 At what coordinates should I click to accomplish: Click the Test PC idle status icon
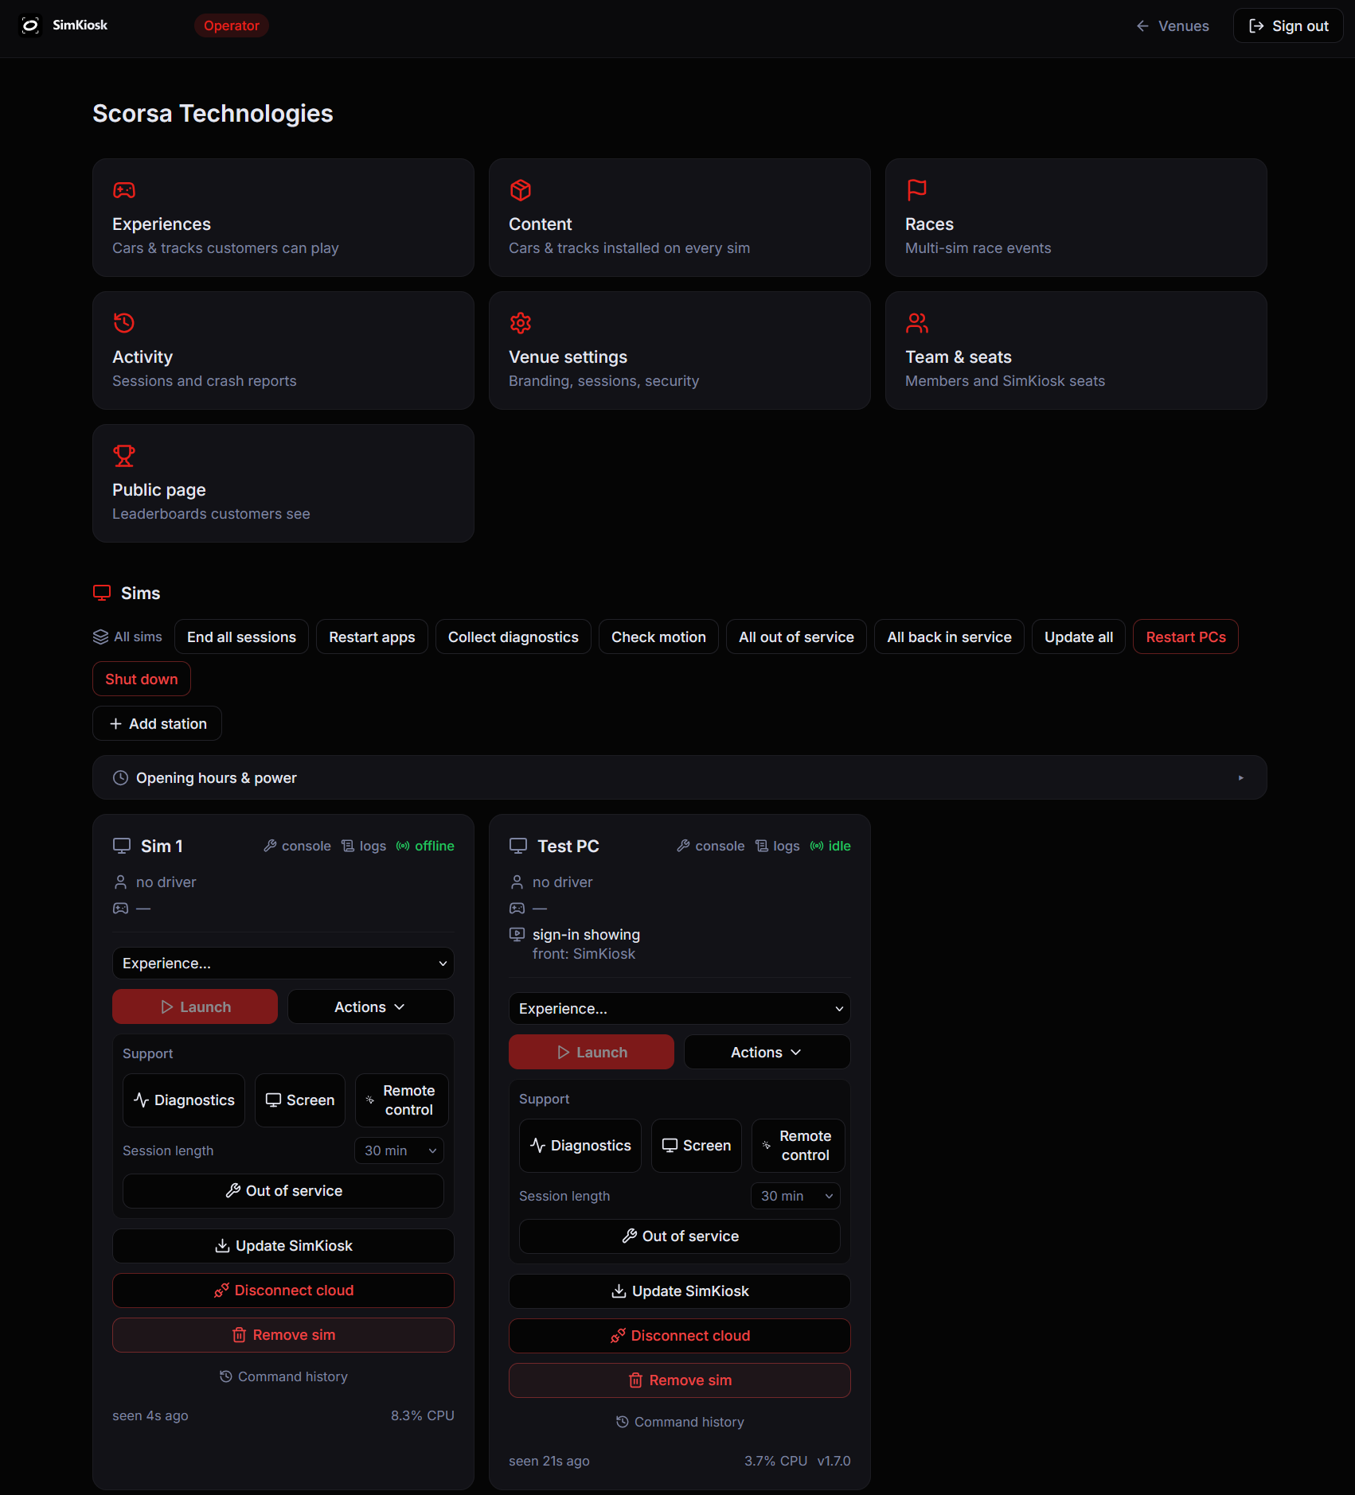pyautogui.click(x=817, y=846)
